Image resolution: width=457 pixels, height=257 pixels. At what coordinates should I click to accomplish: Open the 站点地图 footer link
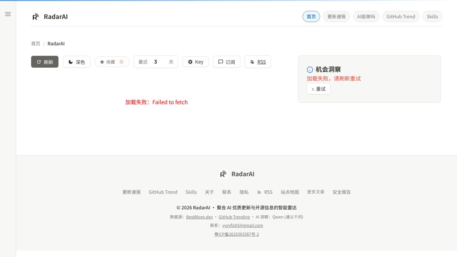tap(290, 192)
